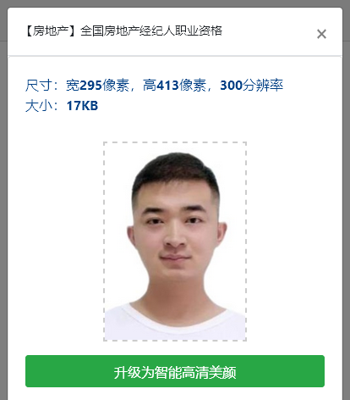Click the 17KB file size value
This screenshot has height=400, width=350.
82,106
